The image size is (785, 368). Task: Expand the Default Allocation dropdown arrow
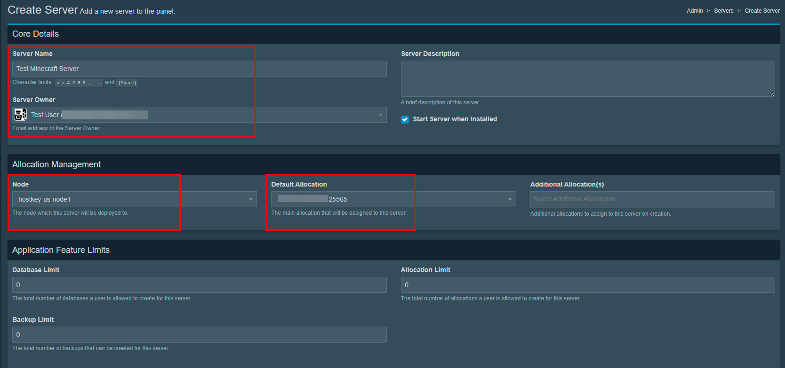point(510,200)
